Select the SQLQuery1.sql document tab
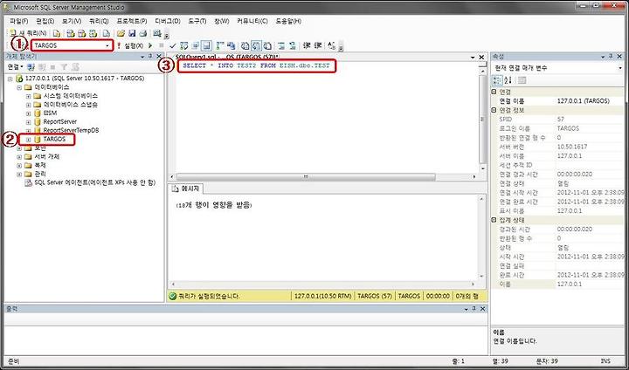The height and width of the screenshot is (370, 629). (x=226, y=58)
